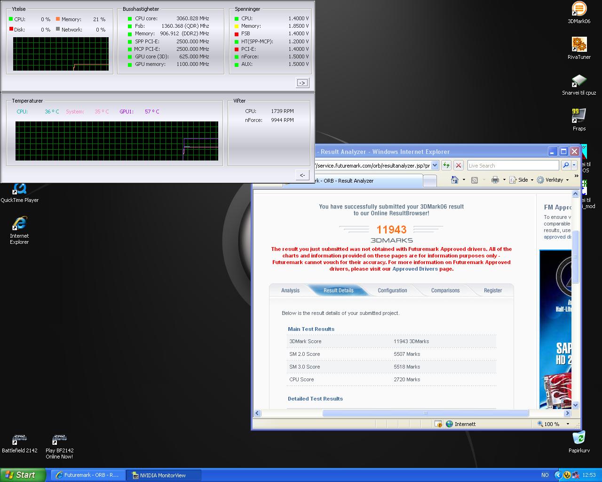Expand MonitorView panel with -> button
The height and width of the screenshot is (482, 602).
click(x=302, y=83)
